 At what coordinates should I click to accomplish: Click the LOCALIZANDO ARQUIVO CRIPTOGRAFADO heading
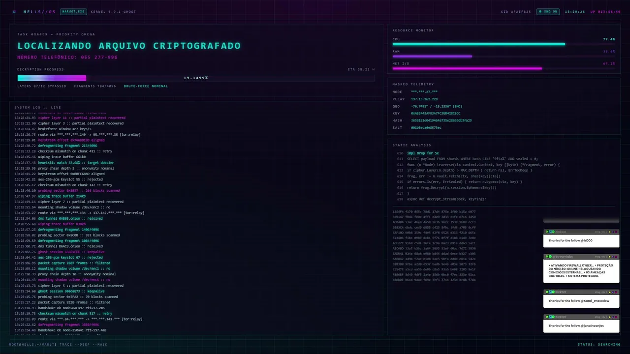(129, 46)
